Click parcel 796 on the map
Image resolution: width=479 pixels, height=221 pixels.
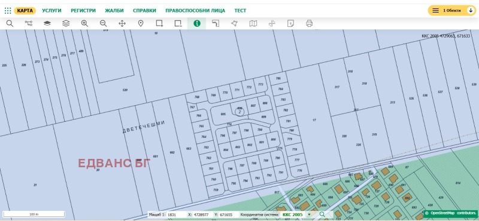coord(222,136)
